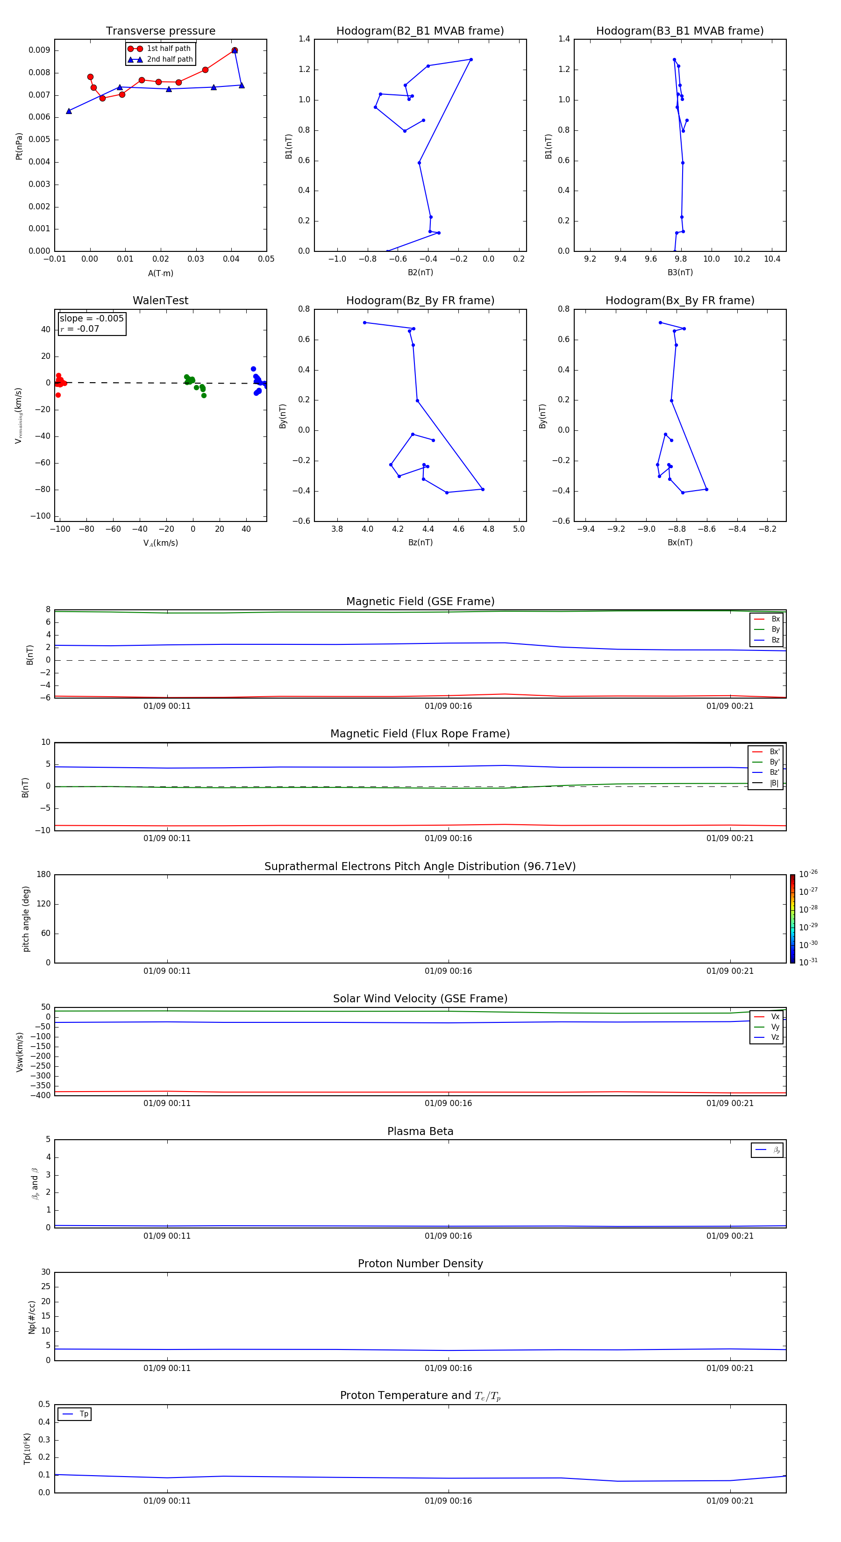Click the 'By' legend entry in GSE magnetic field
The height and width of the screenshot is (1542, 841).
(767, 629)
